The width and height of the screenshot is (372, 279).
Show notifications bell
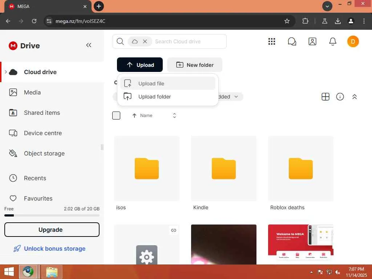[x=333, y=41]
